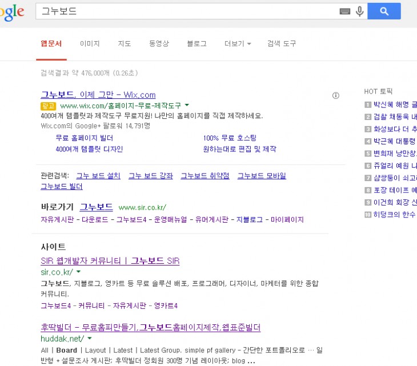This screenshot has width=417, height=366.
Task: Open hot topic number 2 검찰 채동욱
Action: pyautogui.click(x=395, y=116)
